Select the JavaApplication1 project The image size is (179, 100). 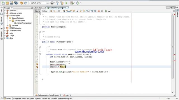15,31
